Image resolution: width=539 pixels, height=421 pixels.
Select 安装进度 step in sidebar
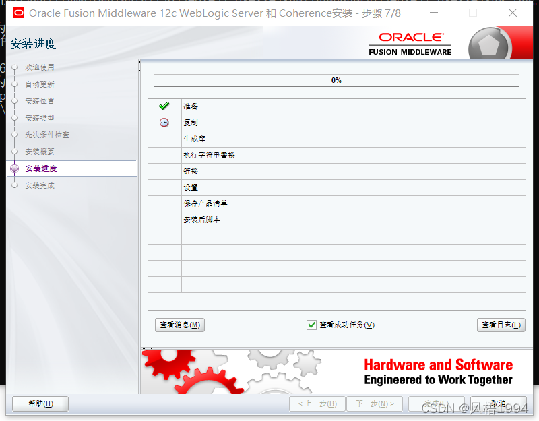tap(41, 168)
